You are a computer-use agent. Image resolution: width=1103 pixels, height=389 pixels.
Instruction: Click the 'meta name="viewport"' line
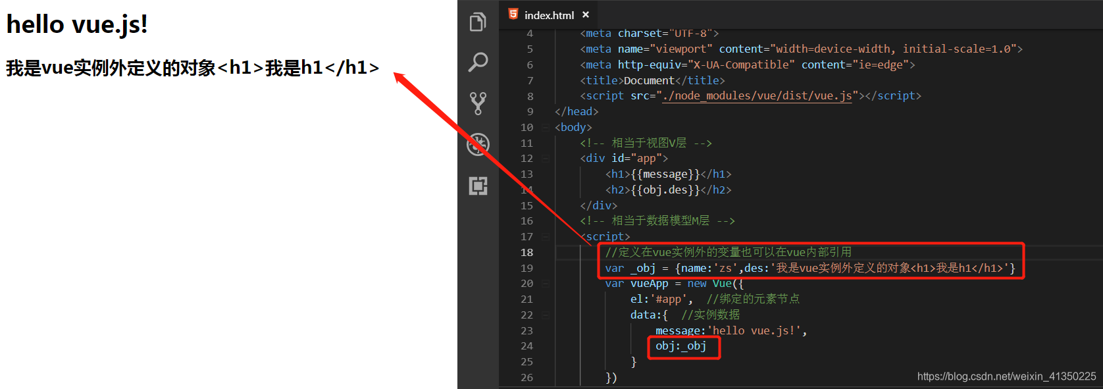801,49
